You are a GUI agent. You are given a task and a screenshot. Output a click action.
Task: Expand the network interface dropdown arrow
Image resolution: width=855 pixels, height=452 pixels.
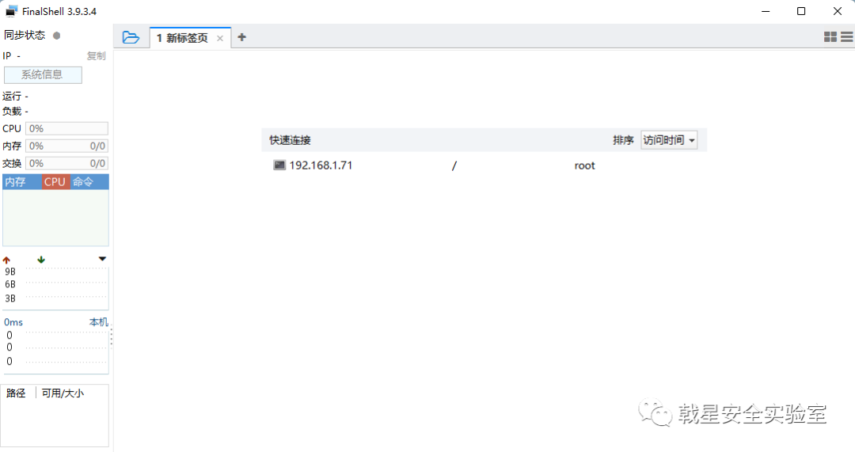102,259
